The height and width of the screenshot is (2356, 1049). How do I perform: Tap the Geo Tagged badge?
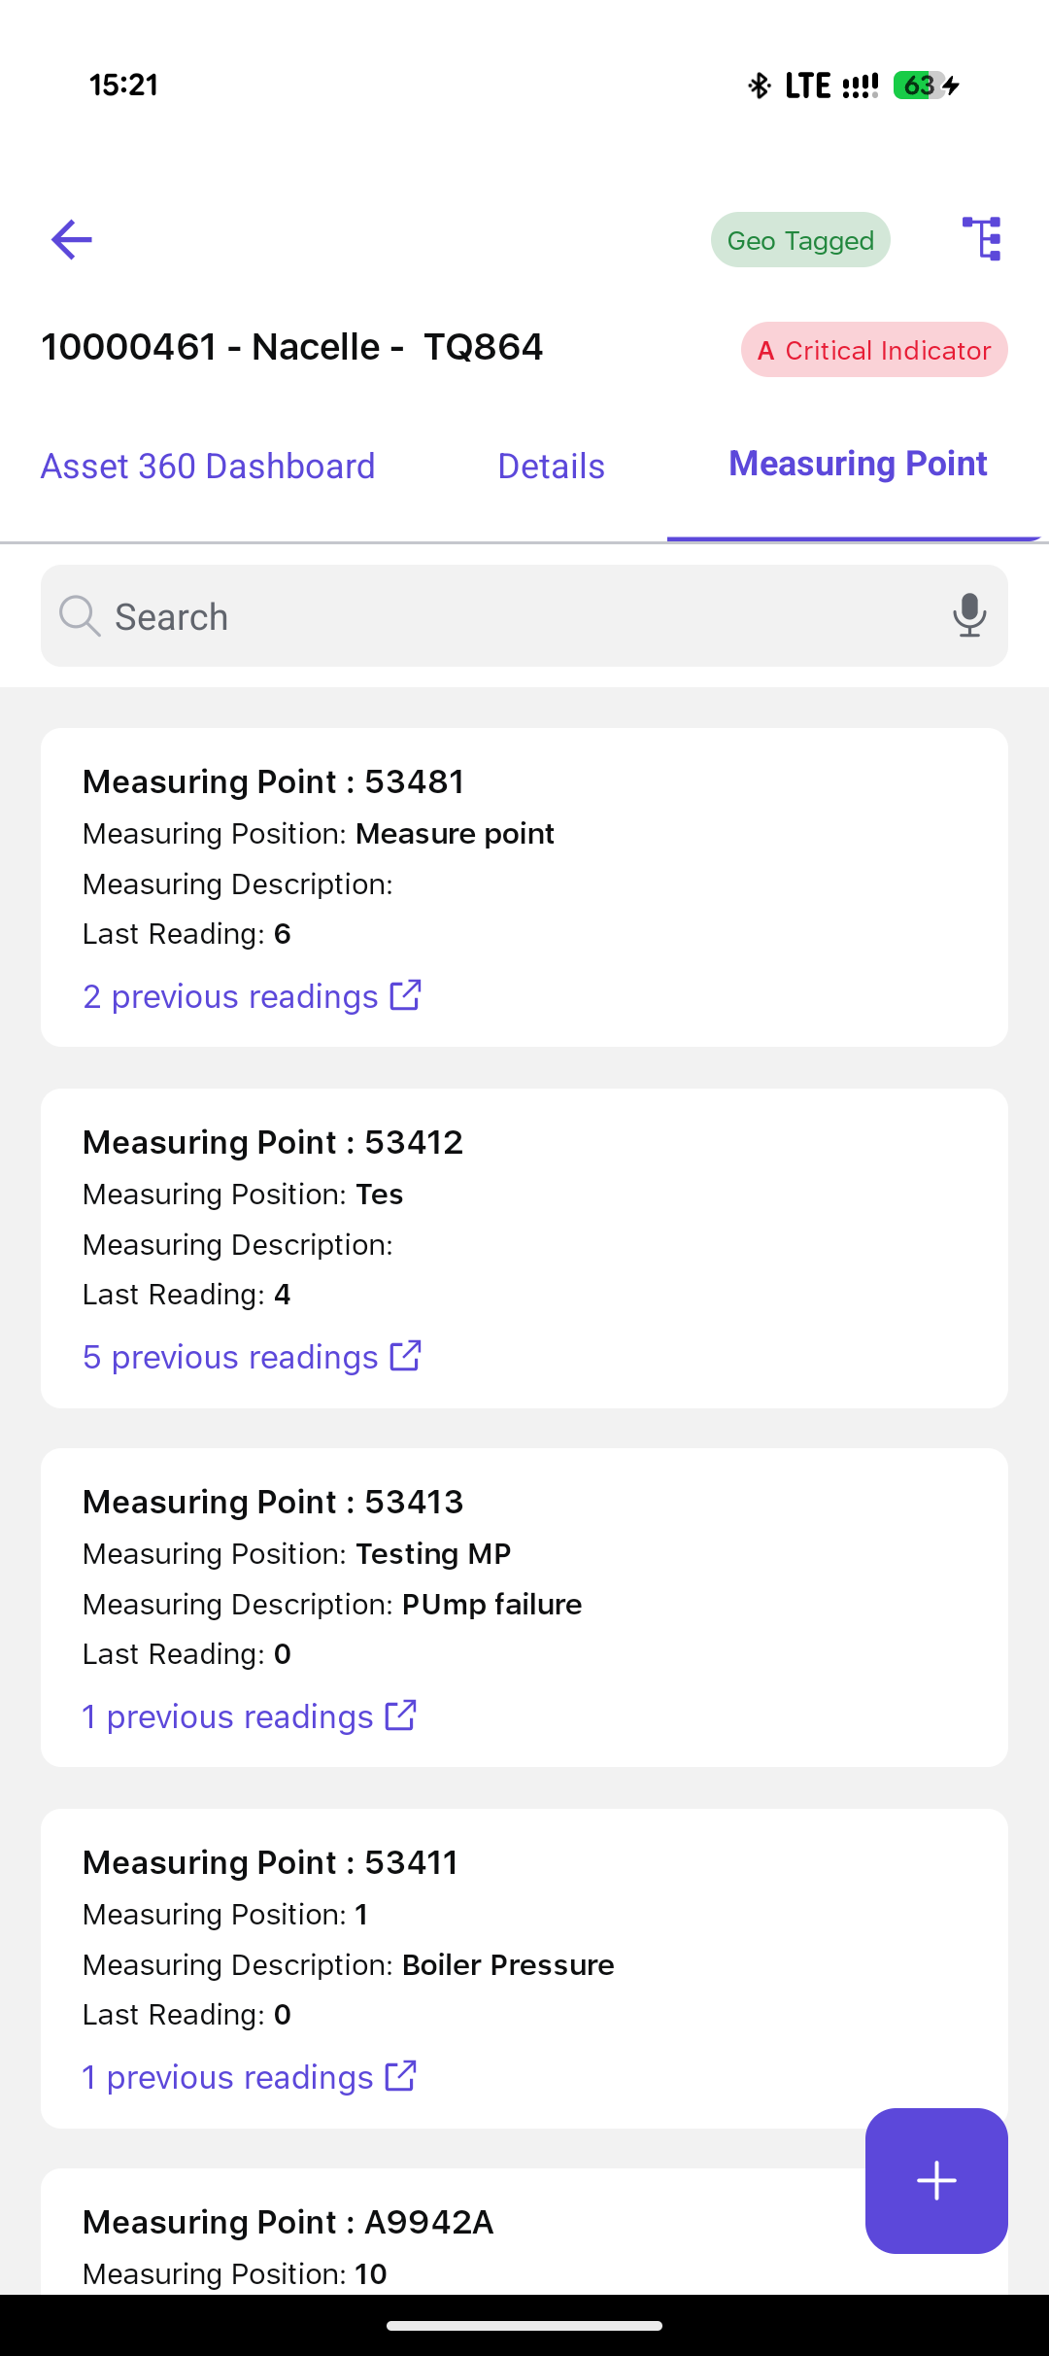coord(800,240)
